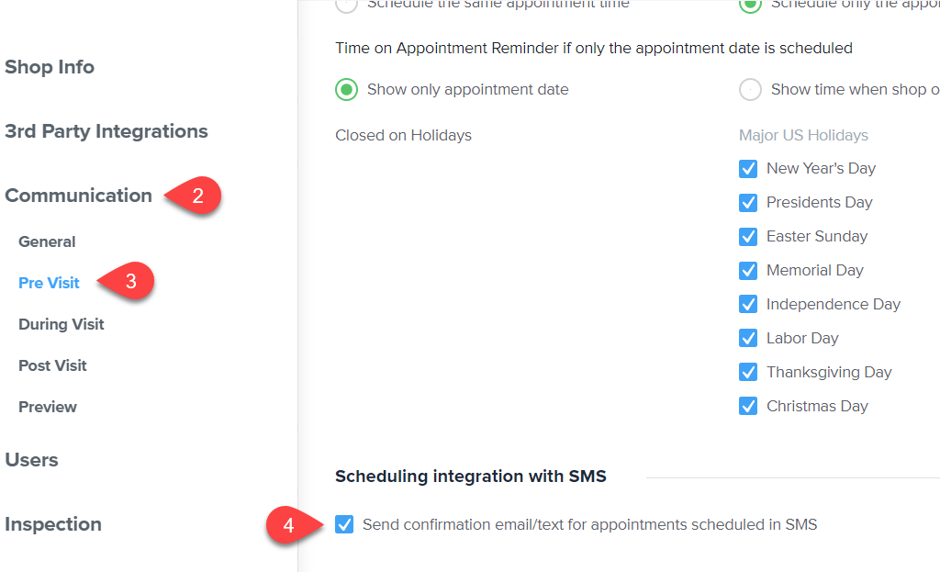Uncheck Presidents Day holiday
Viewport: 940px width, 572px height.
pyautogui.click(x=748, y=203)
